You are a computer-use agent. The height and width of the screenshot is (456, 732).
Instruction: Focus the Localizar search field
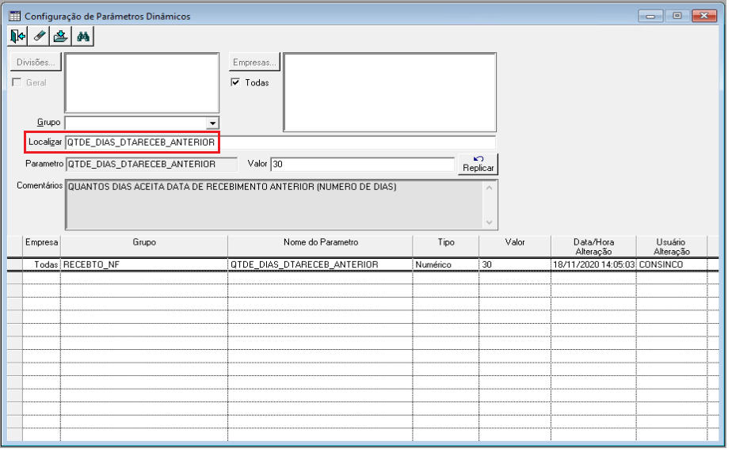pos(280,142)
